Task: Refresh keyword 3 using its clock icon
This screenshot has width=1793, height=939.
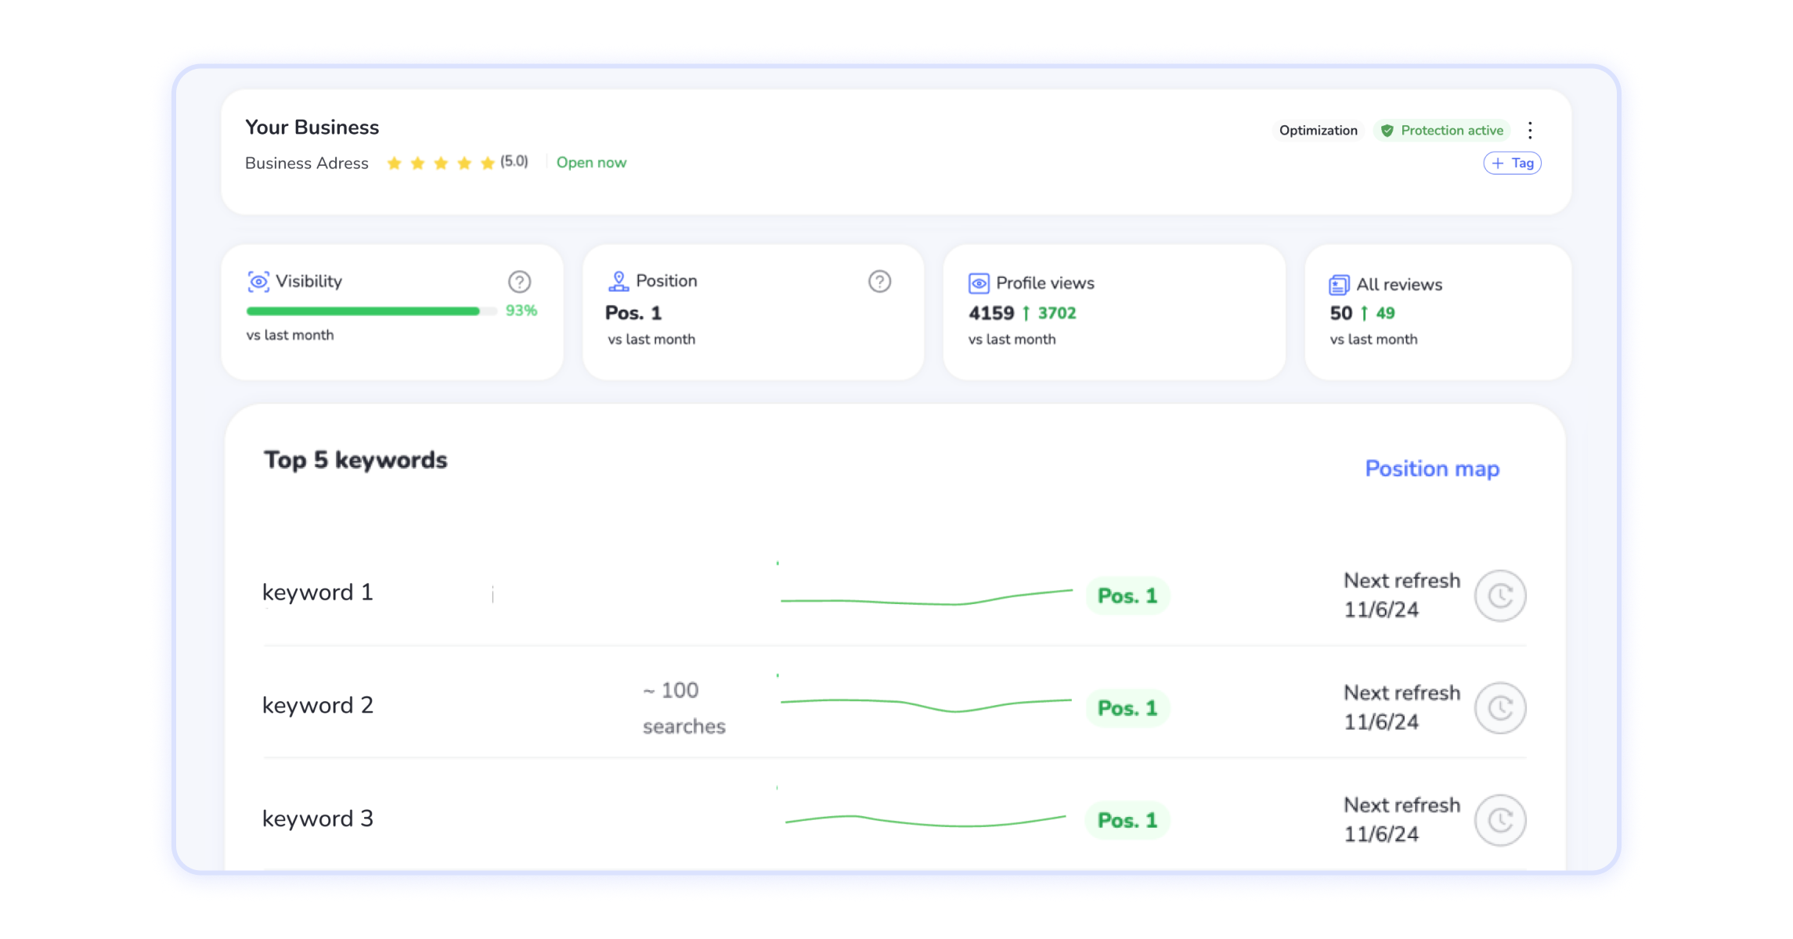Action: (1499, 820)
